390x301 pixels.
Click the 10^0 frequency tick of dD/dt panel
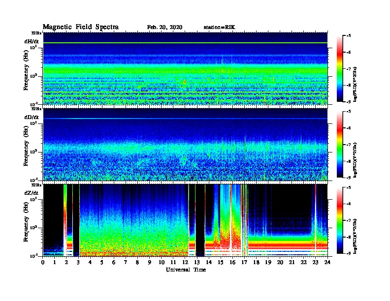click(x=33, y=151)
